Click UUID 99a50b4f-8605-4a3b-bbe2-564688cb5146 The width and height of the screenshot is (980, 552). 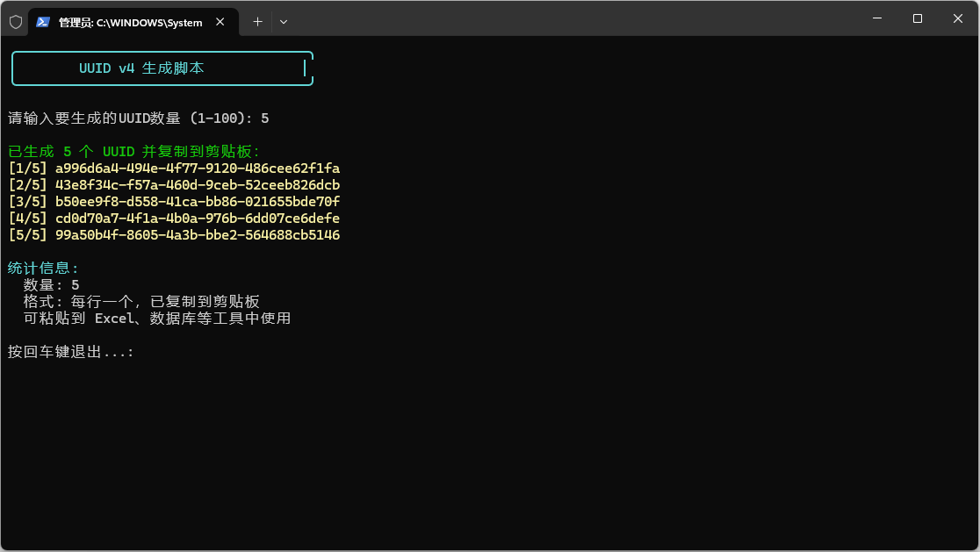point(198,235)
